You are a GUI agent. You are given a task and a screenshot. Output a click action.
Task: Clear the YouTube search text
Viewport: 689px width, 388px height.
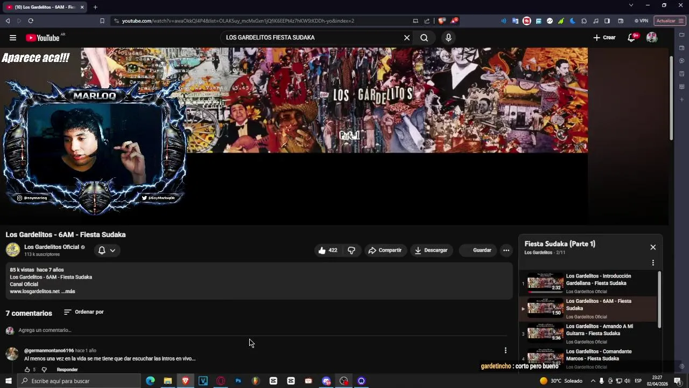tap(407, 38)
